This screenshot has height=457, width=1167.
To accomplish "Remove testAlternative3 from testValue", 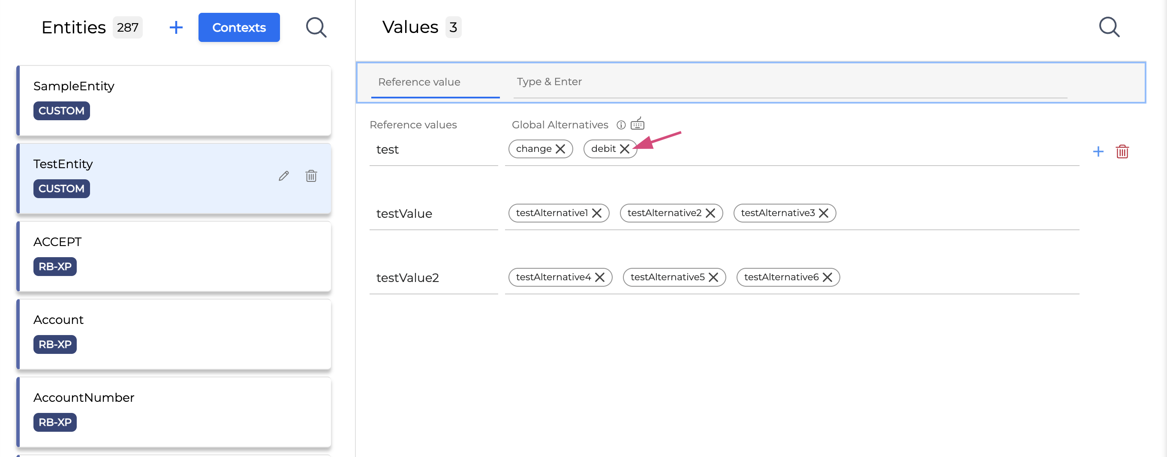I will point(823,213).
